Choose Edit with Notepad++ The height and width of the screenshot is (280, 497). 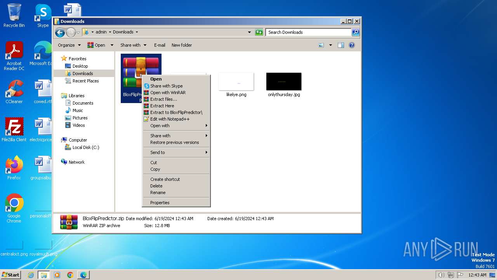coord(176,119)
